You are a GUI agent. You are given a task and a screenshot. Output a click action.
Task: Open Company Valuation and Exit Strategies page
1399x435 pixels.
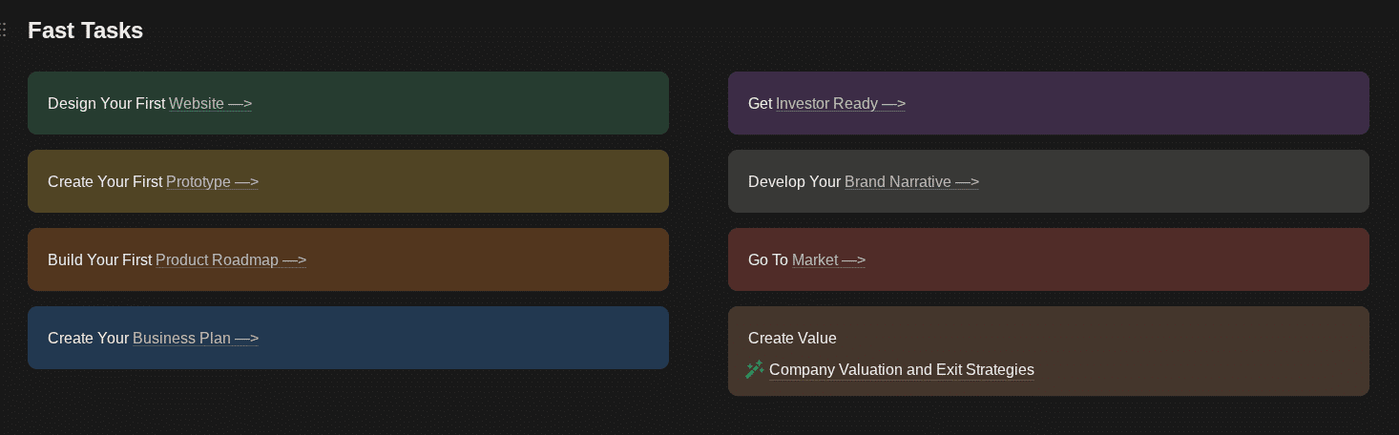pos(901,369)
